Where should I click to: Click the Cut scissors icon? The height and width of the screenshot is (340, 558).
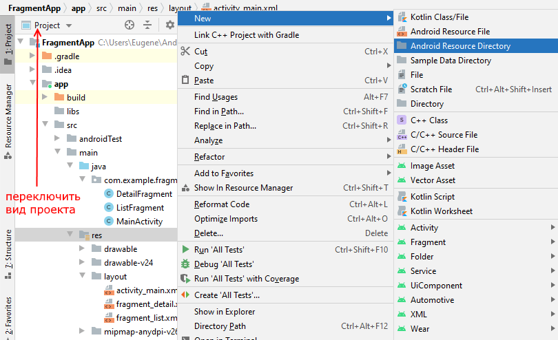[185, 52]
